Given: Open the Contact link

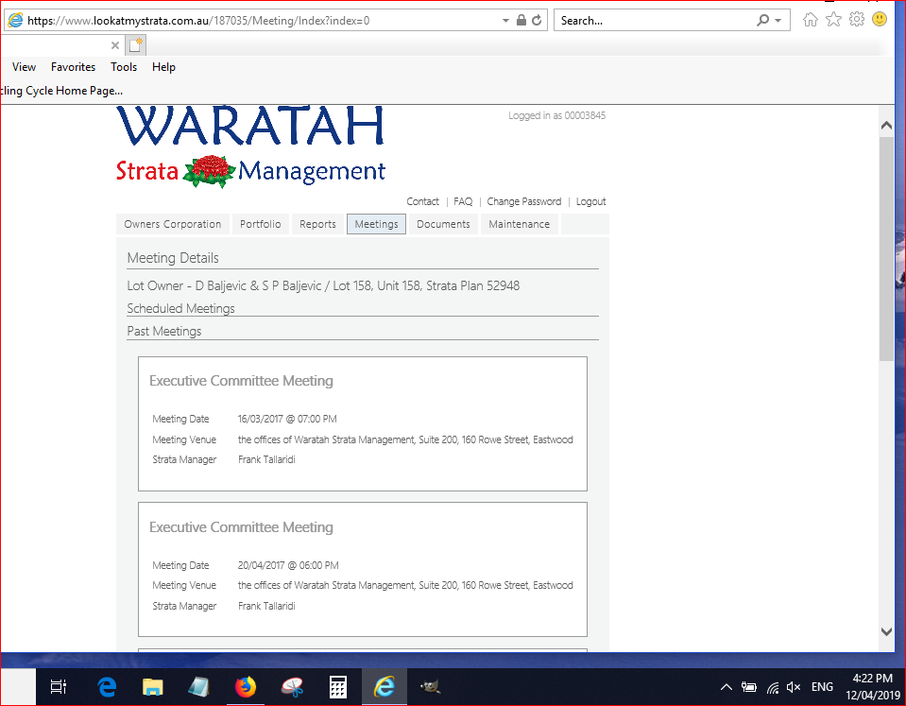Looking at the screenshot, I should pyautogui.click(x=422, y=201).
